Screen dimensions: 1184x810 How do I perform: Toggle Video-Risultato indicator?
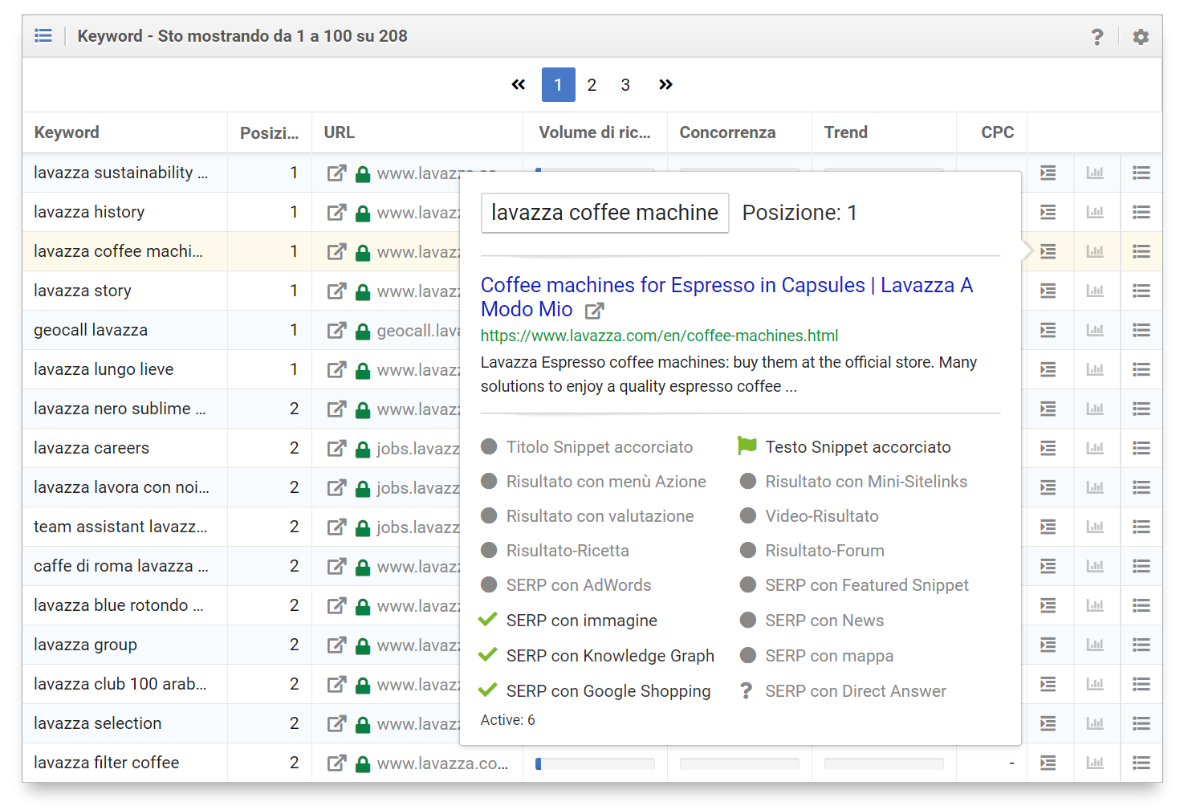[x=748, y=515]
